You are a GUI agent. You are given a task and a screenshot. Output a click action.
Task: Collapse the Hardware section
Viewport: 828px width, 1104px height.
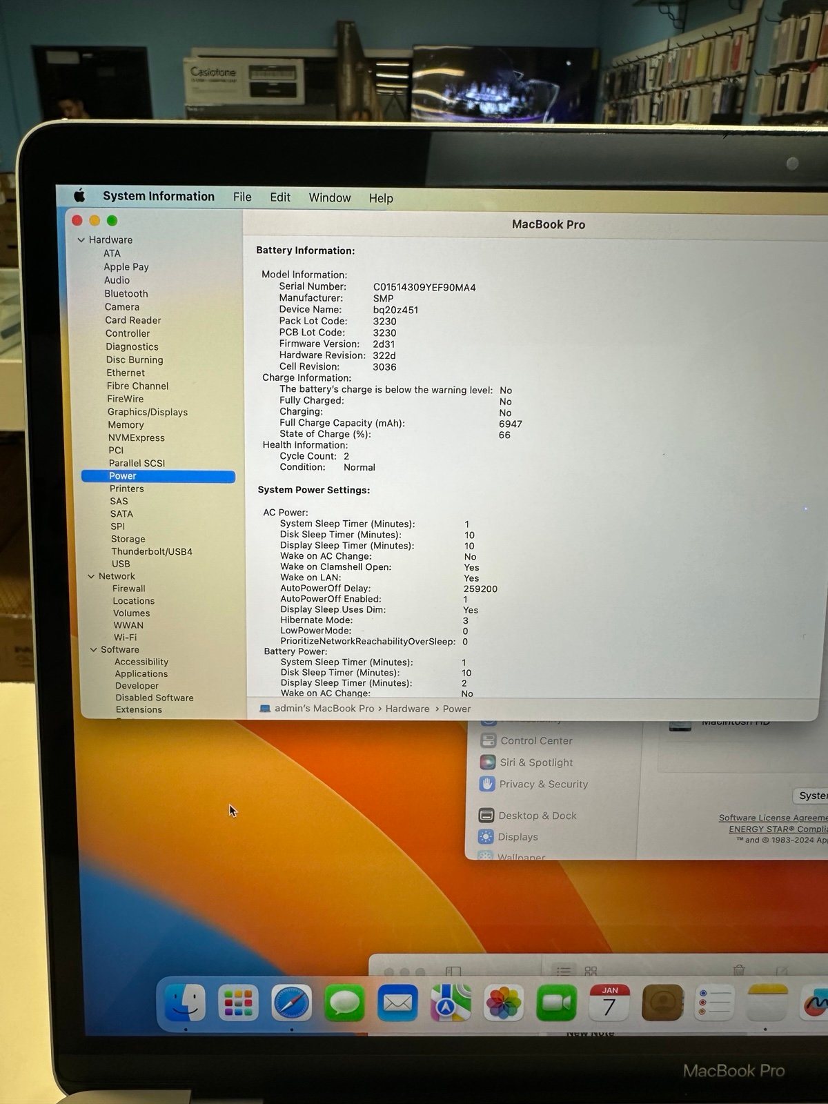(81, 240)
